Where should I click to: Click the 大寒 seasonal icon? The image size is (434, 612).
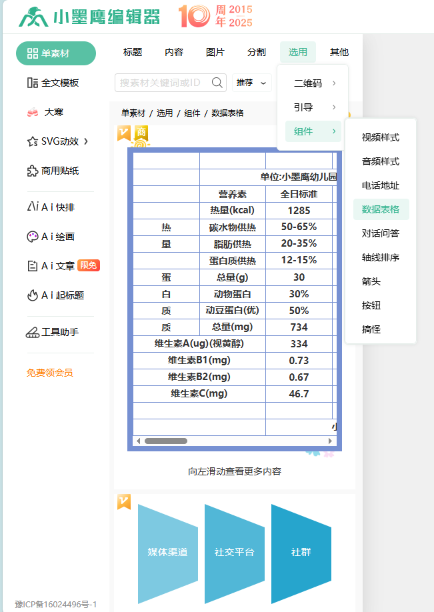click(x=33, y=113)
